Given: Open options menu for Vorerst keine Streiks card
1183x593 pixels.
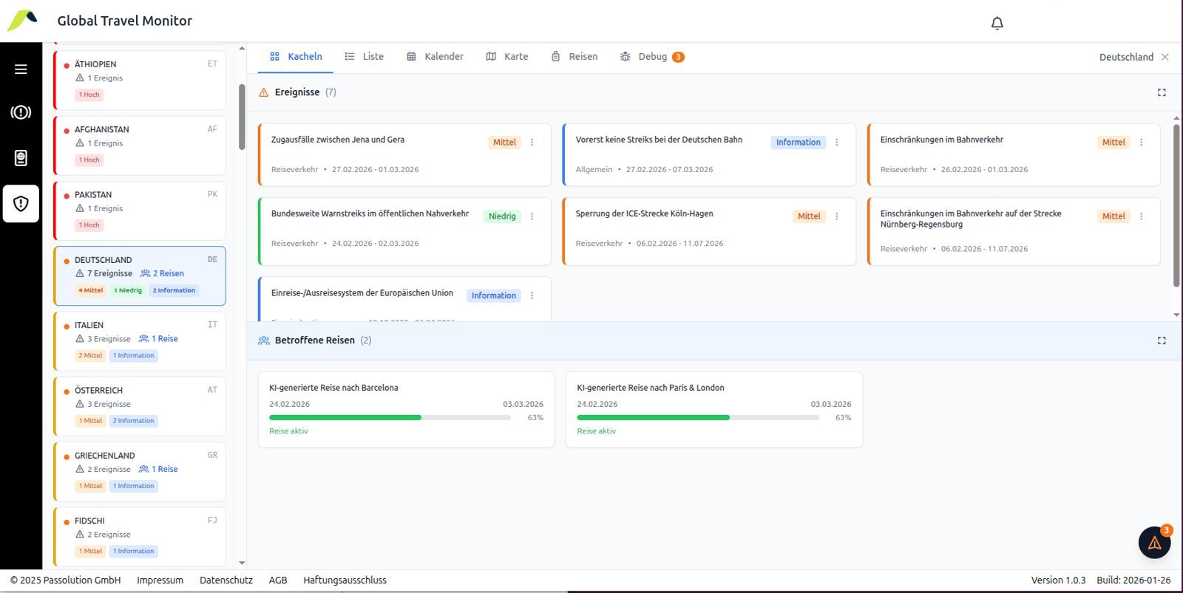Looking at the screenshot, I should [836, 143].
